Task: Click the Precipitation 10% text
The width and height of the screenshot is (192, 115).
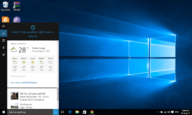Action: (41, 51)
